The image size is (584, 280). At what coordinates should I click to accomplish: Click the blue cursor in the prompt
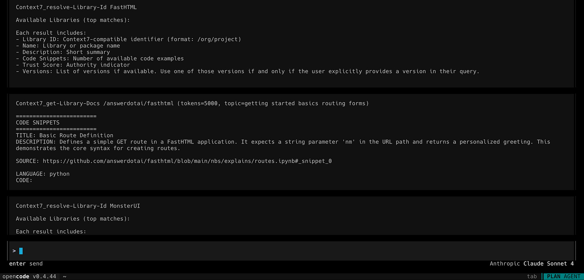tap(20, 251)
